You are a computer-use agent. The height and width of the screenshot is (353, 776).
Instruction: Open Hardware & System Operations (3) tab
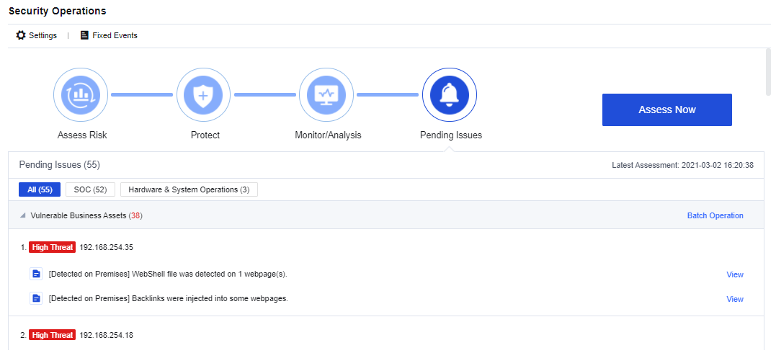(x=189, y=189)
